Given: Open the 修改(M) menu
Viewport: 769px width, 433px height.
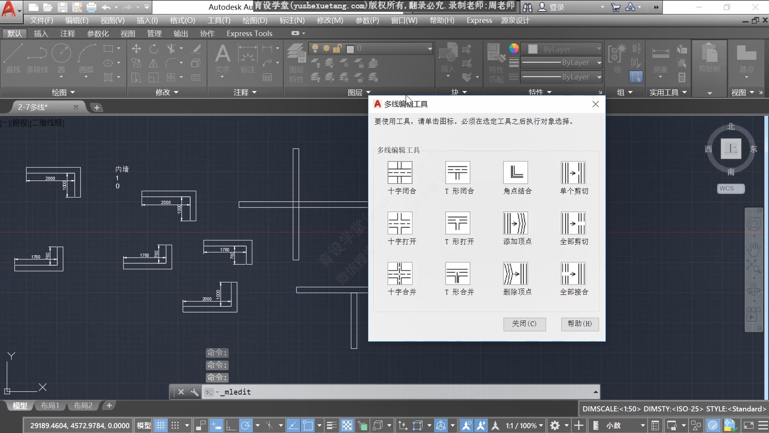Looking at the screenshot, I should coord(330,20).
